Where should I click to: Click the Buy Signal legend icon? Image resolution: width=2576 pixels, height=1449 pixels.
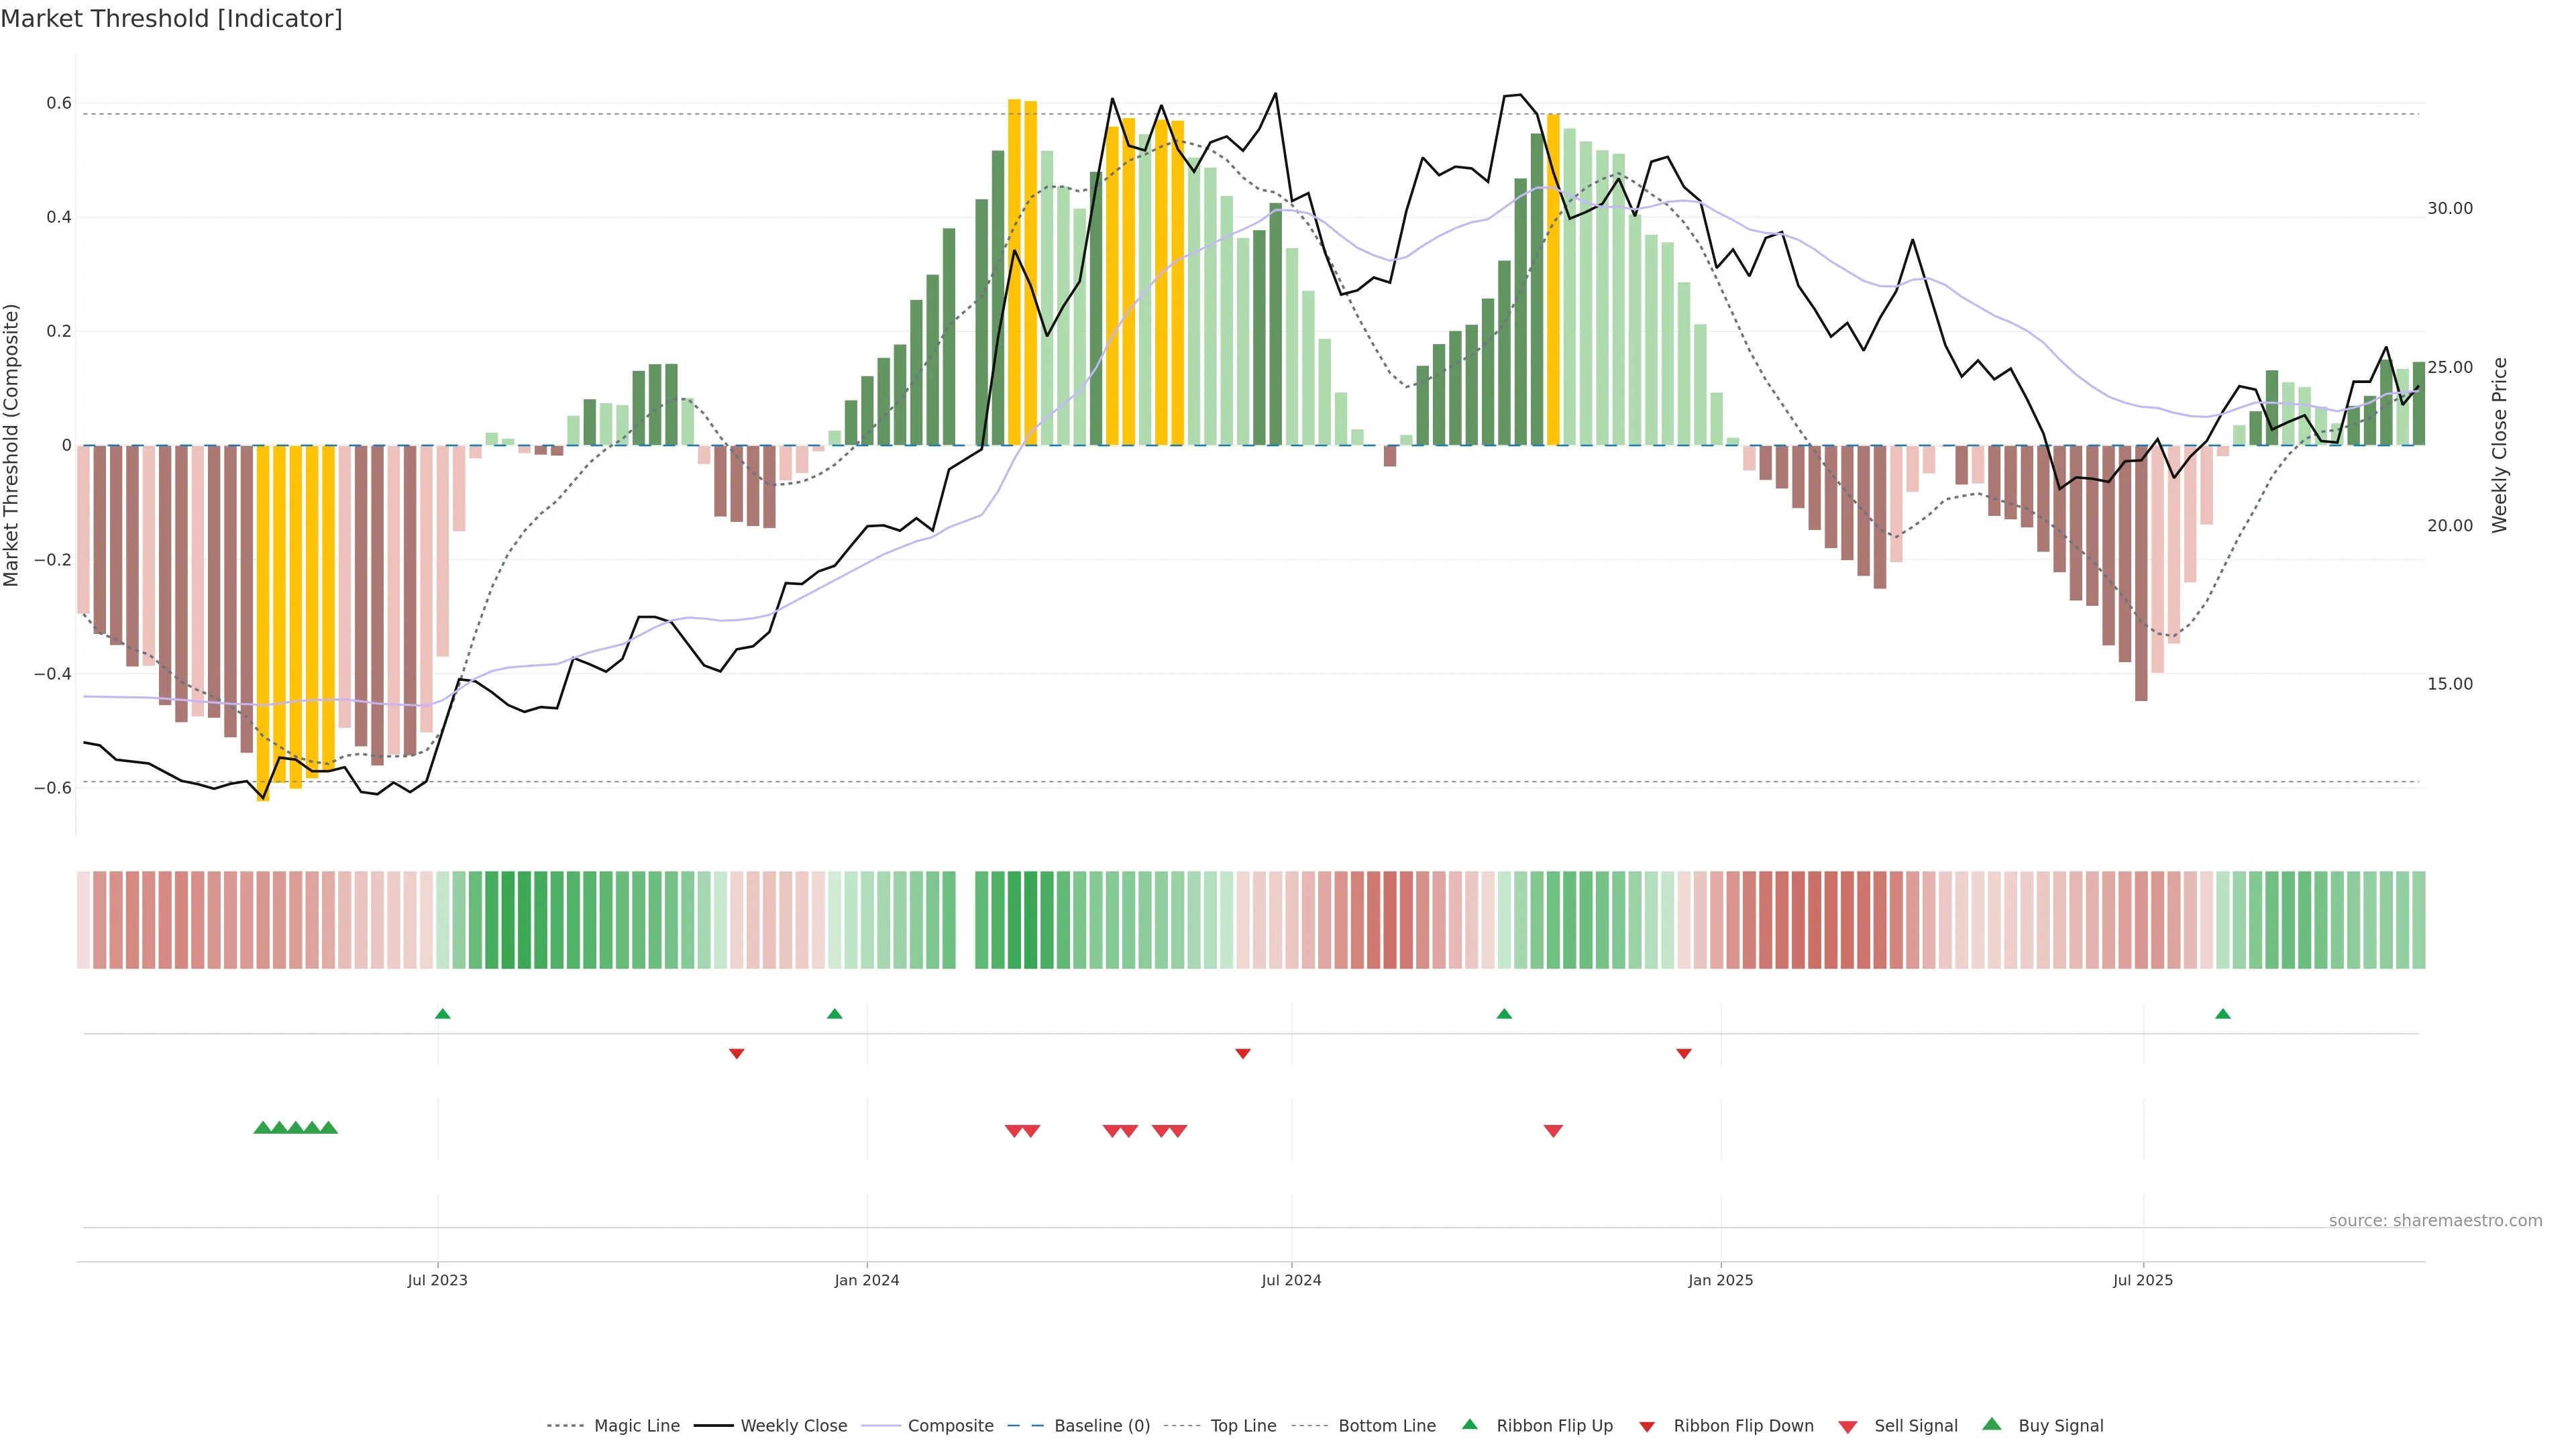[1991, 1424]
